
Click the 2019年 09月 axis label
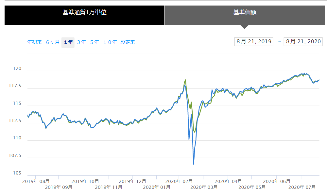59,187
